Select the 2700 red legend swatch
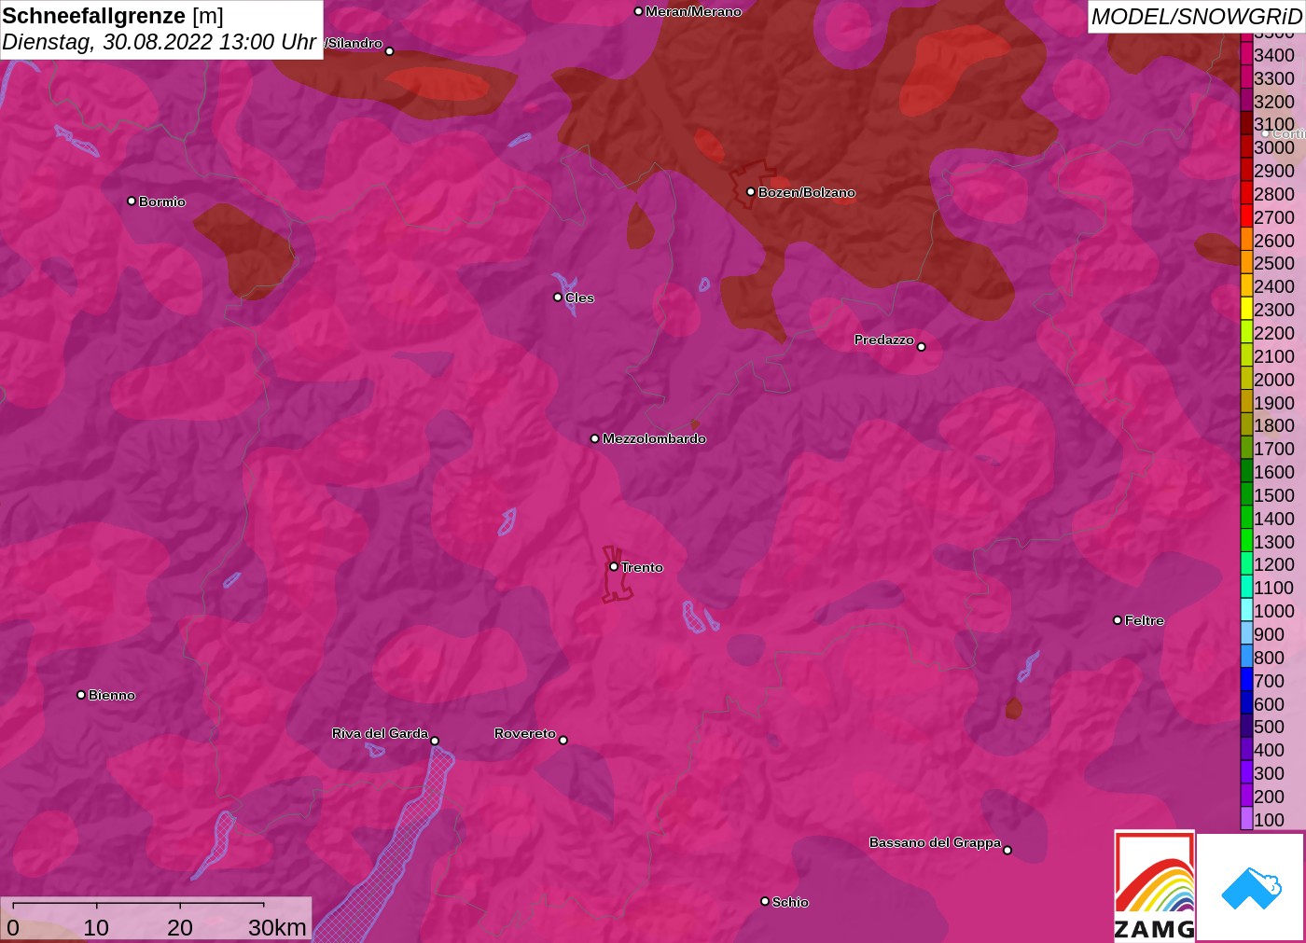 pos(1246,217)
